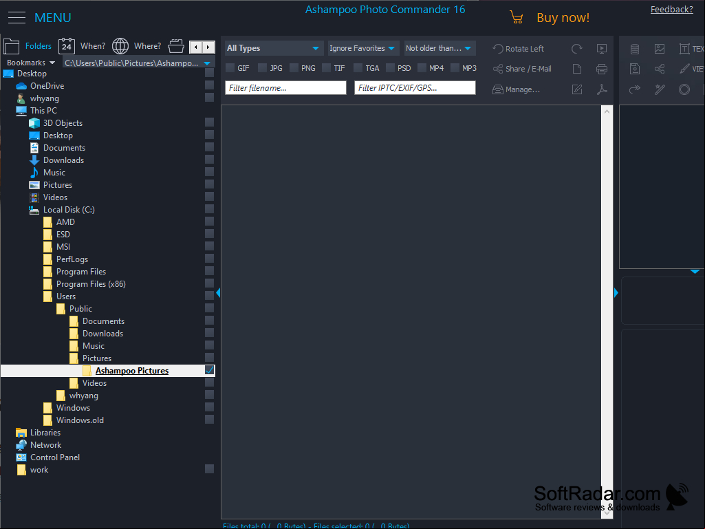
Task: Click the double-arrow forward icon
Action: pos(635,89)
